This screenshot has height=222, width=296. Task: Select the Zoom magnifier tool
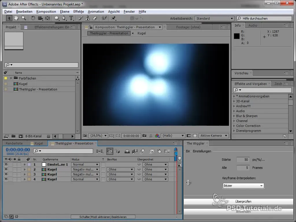(x=24, y=18)
